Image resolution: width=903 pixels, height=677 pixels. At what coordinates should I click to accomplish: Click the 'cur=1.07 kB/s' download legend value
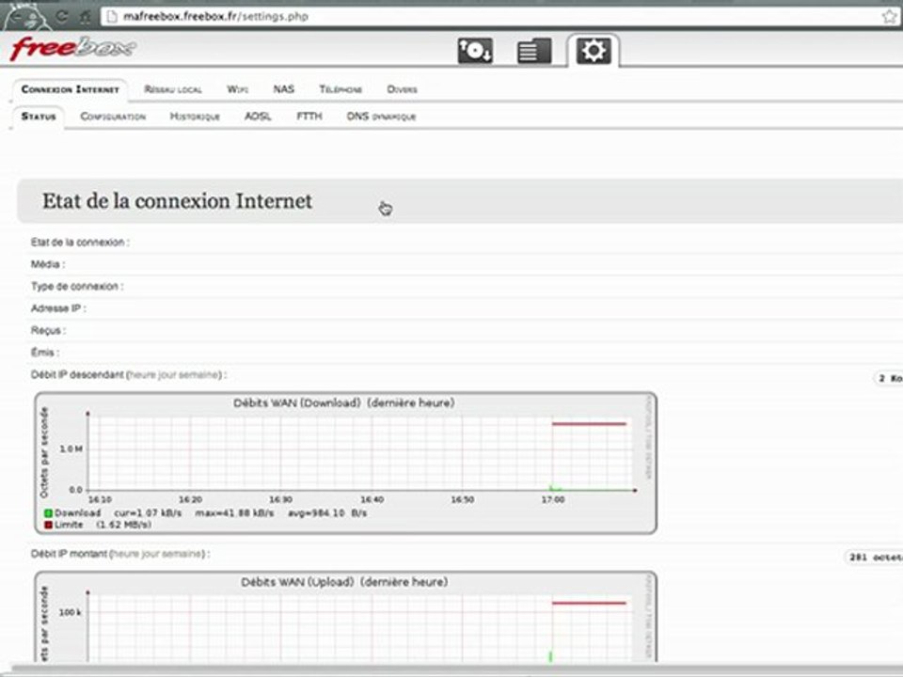point(148,513)
